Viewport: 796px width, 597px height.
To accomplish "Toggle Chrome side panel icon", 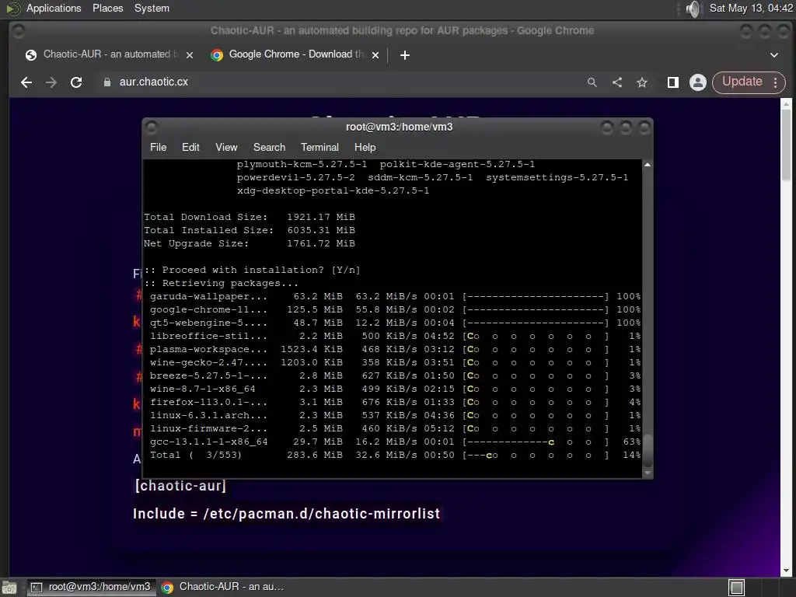I will tap(673, 82).
